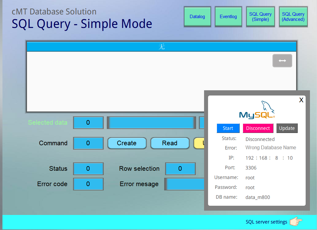Viewport: 317px width, 230px height.
Task: Edit the Username root field
Action: tap(250, 178)
